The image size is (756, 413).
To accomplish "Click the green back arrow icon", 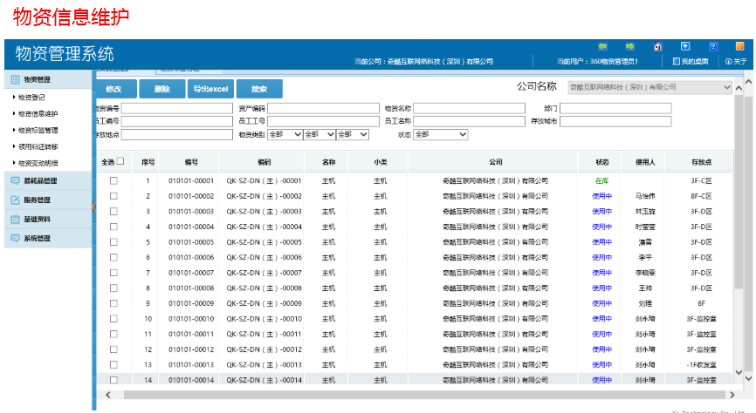I will 602,46.
